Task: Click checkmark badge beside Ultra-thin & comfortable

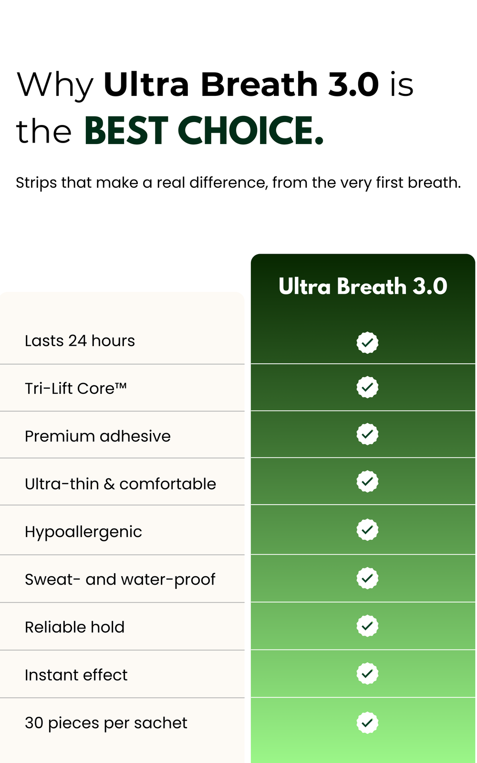Action: pyautogui.click(x=367, y=481)
